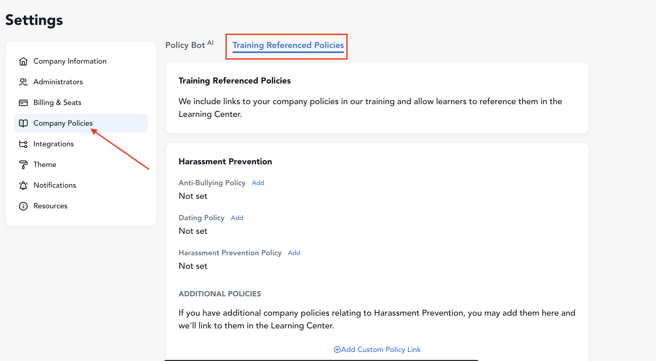The width and height of the screenshot is (656, 361).
Task: Open Billing & Seats section
Action: pos(57,103)
